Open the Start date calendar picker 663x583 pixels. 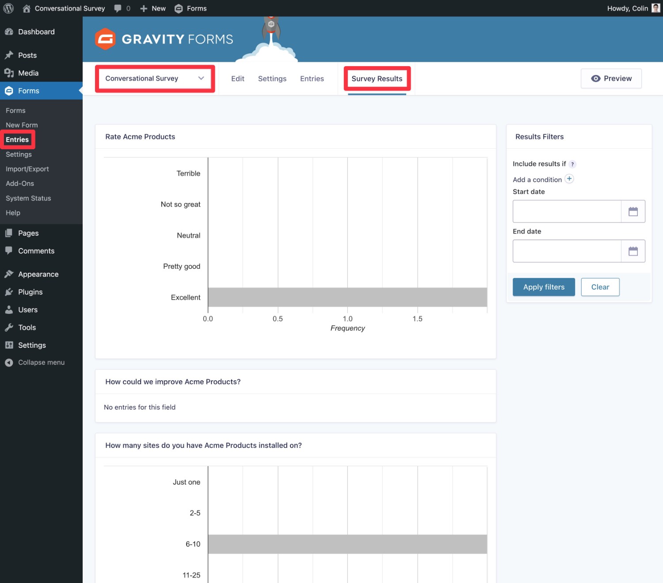click(x=633, y=211)
